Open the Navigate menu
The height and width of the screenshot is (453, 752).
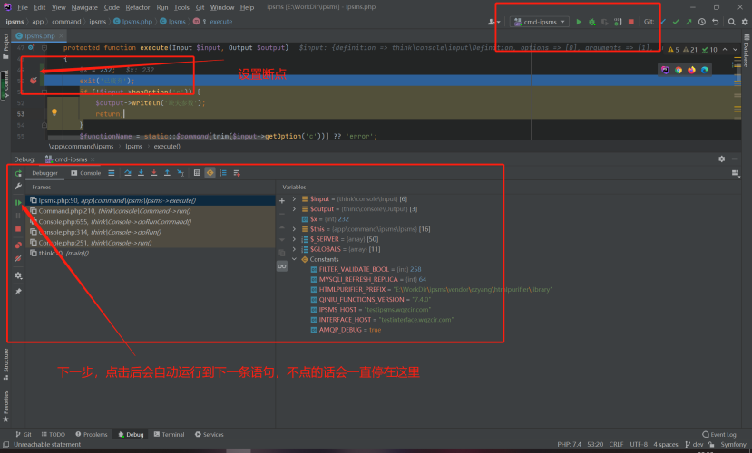84,7
